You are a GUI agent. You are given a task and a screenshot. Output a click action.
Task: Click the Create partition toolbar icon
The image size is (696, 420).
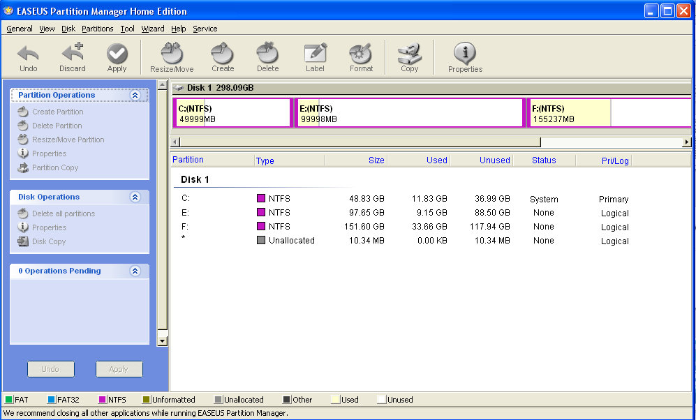coord(222,56)
